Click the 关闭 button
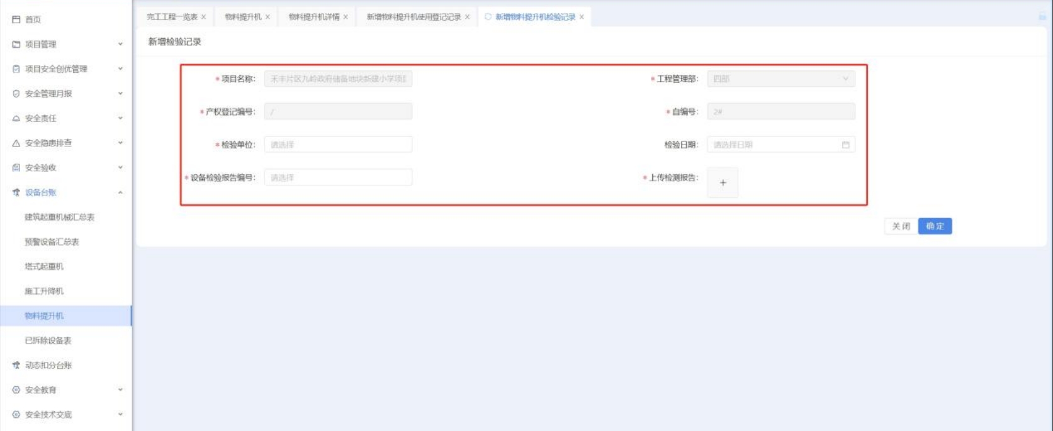The height and width of the screenshot is (431, 1053). point(901,226)
